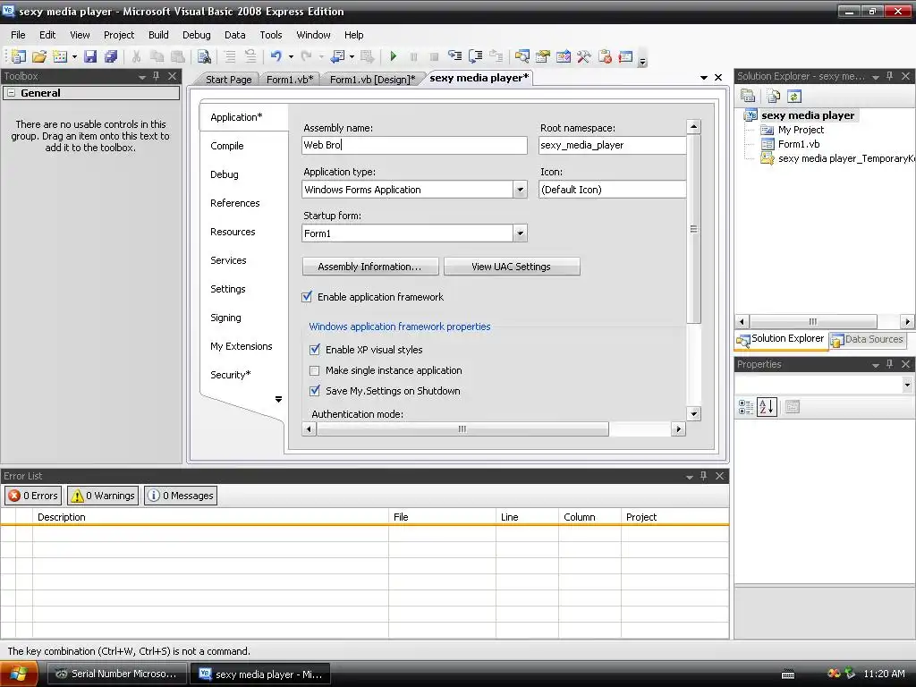The height and width of the screenshot is (687, 916).
Task: Click Serial Number Microsoft taskbar button
Action: point(117,674)
